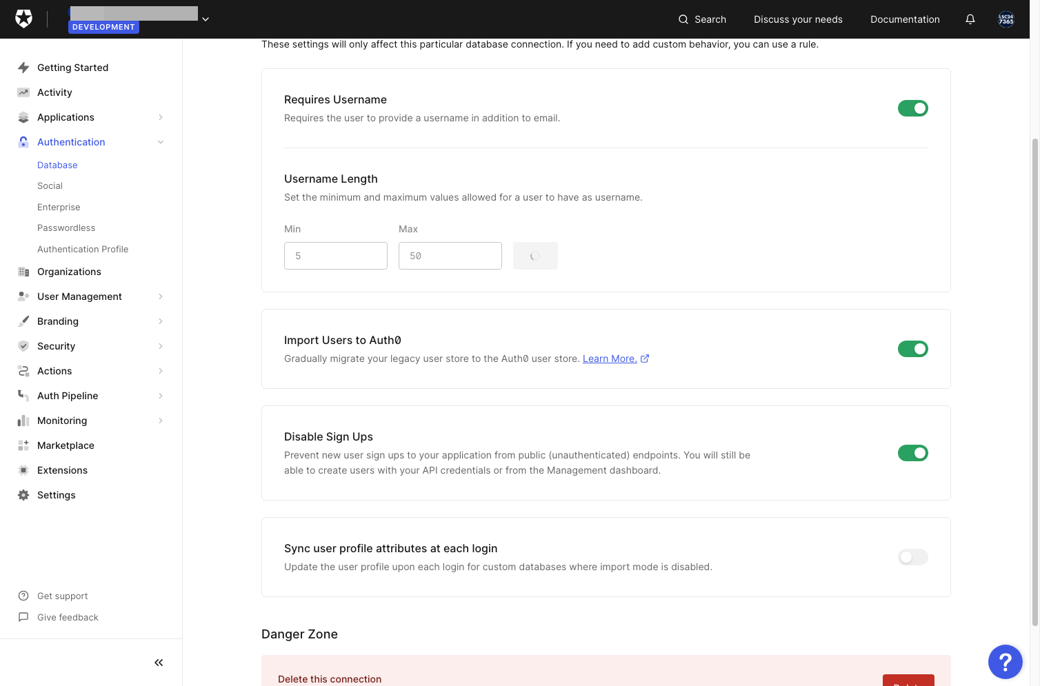Toggle the Requires Username switch
Image resolution: width=1040 pixels, height=686 pixels.
click(913, 108)
